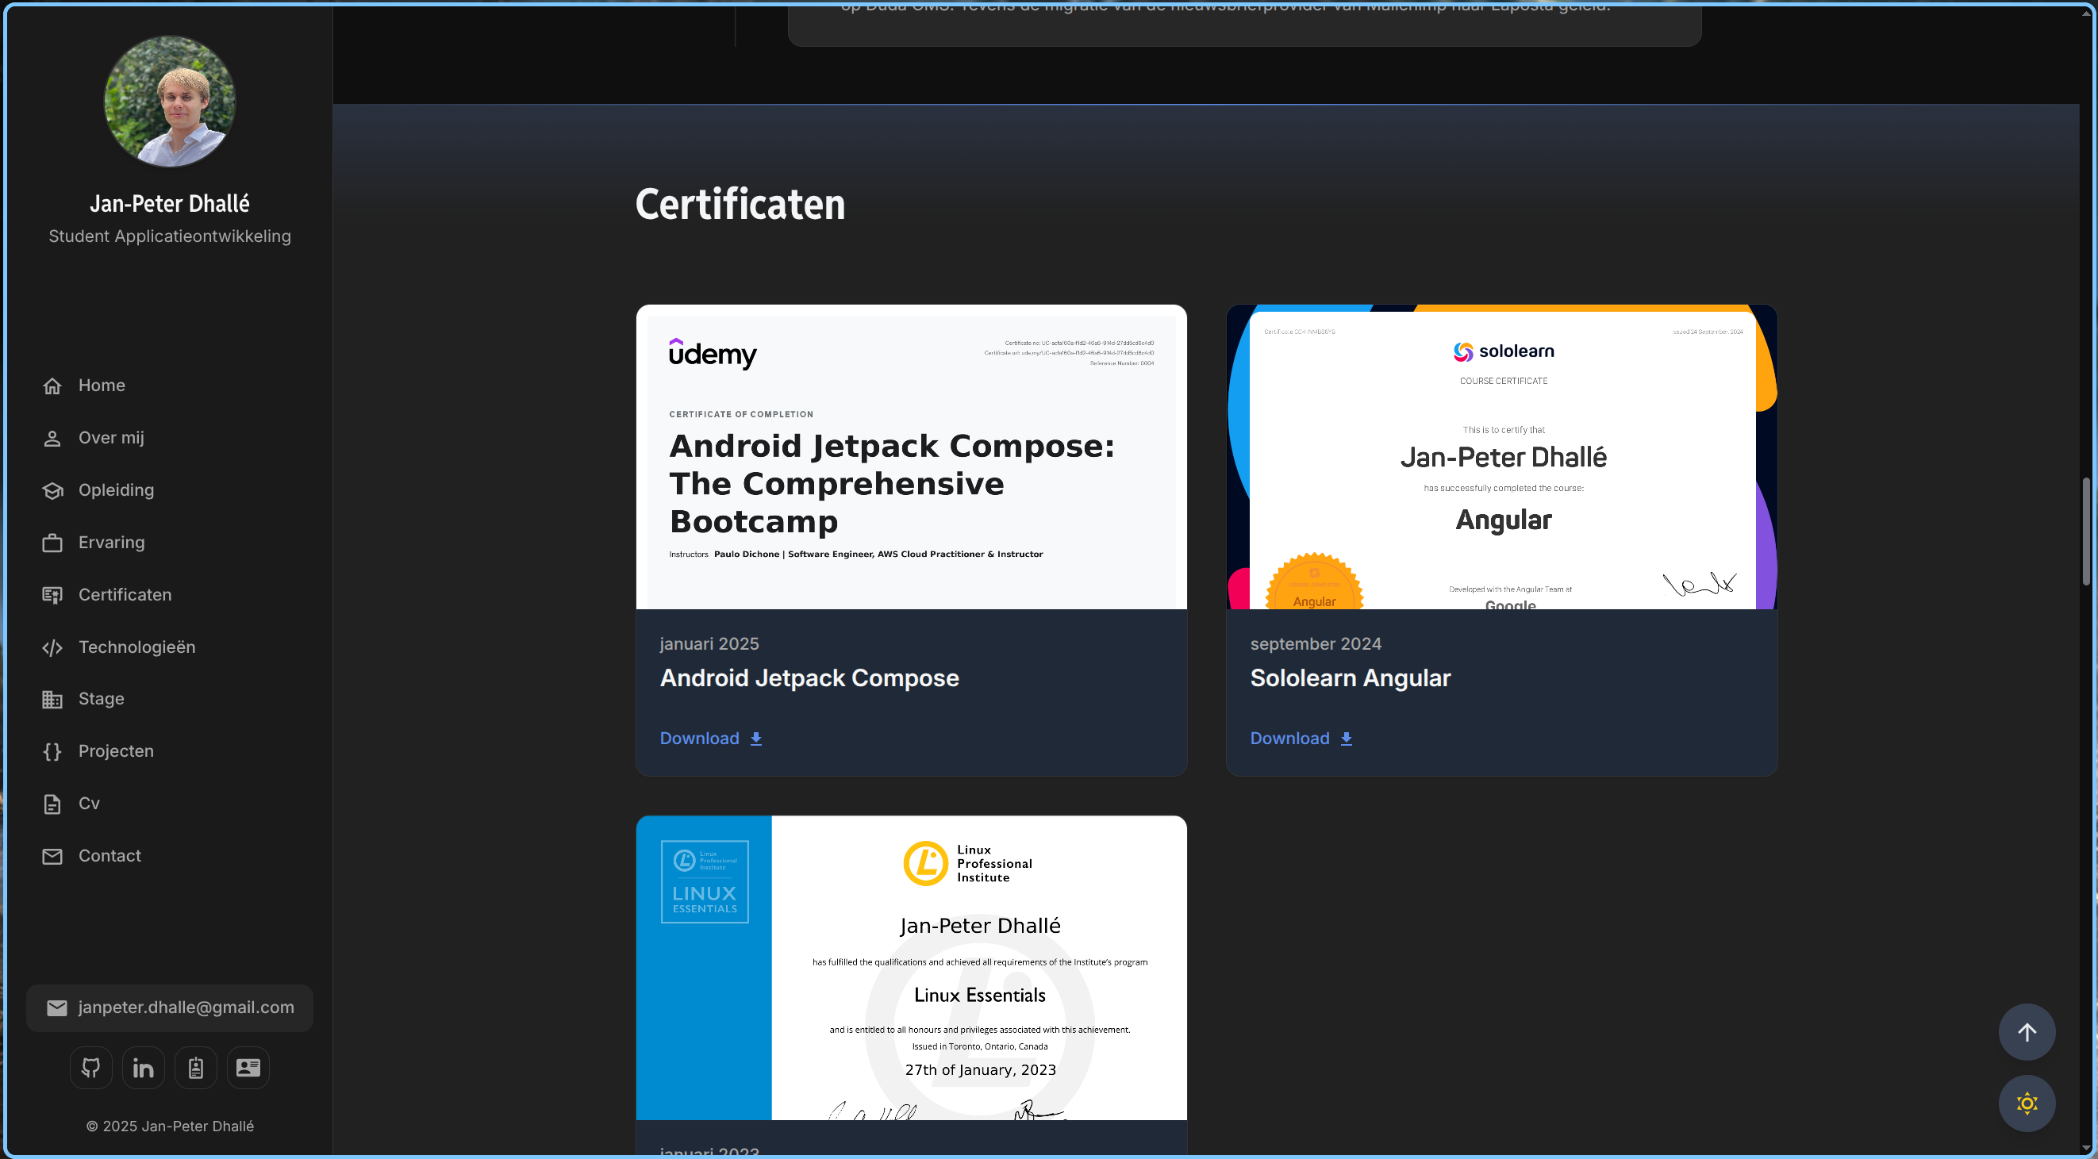Viewport: 2098px width, 1159px height.
Task: Click the © 2025 Jan-Peter Dhallé footer text
Action: coord(171,1126)
